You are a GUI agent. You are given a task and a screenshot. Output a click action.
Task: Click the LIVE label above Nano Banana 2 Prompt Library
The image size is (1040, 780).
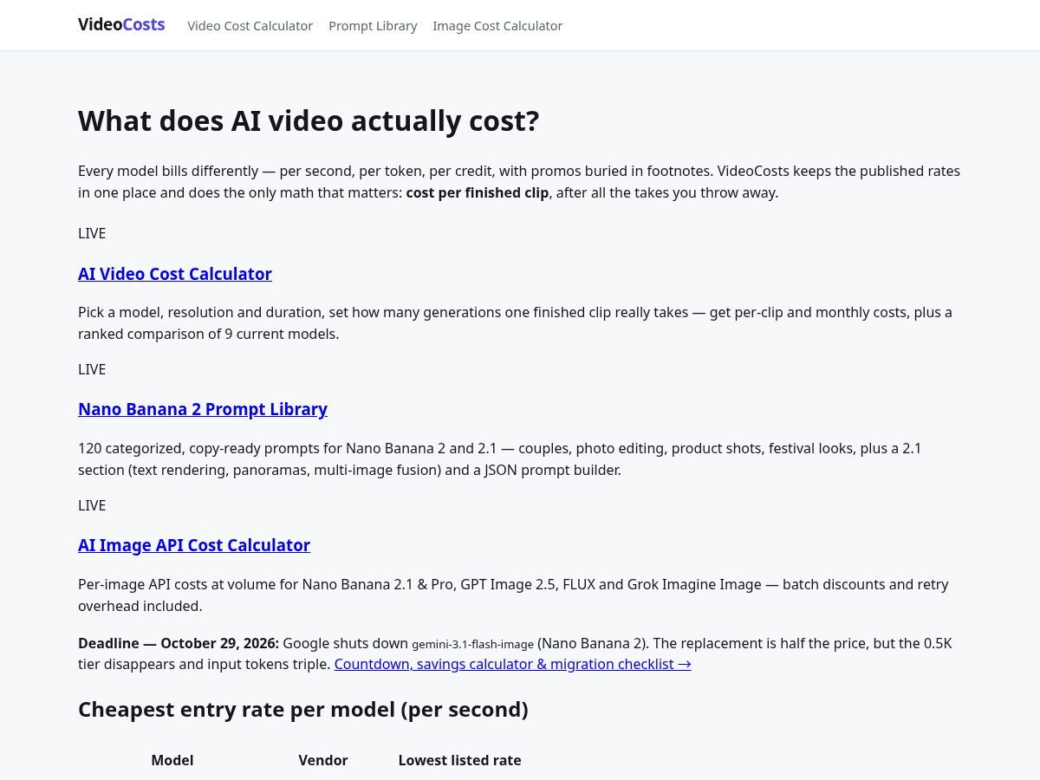point(92,369)
